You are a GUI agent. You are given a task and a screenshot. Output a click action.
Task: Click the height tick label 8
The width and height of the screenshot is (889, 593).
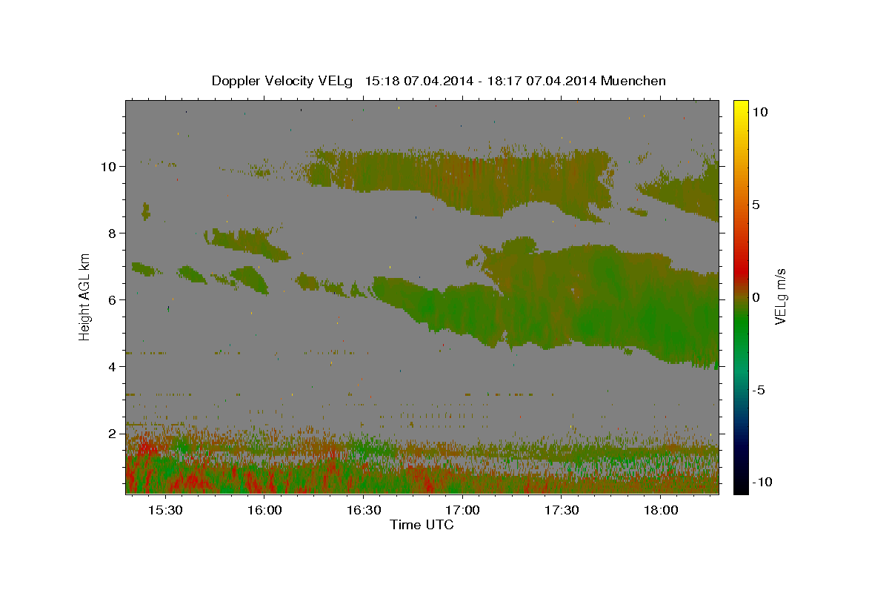(113, 233)
